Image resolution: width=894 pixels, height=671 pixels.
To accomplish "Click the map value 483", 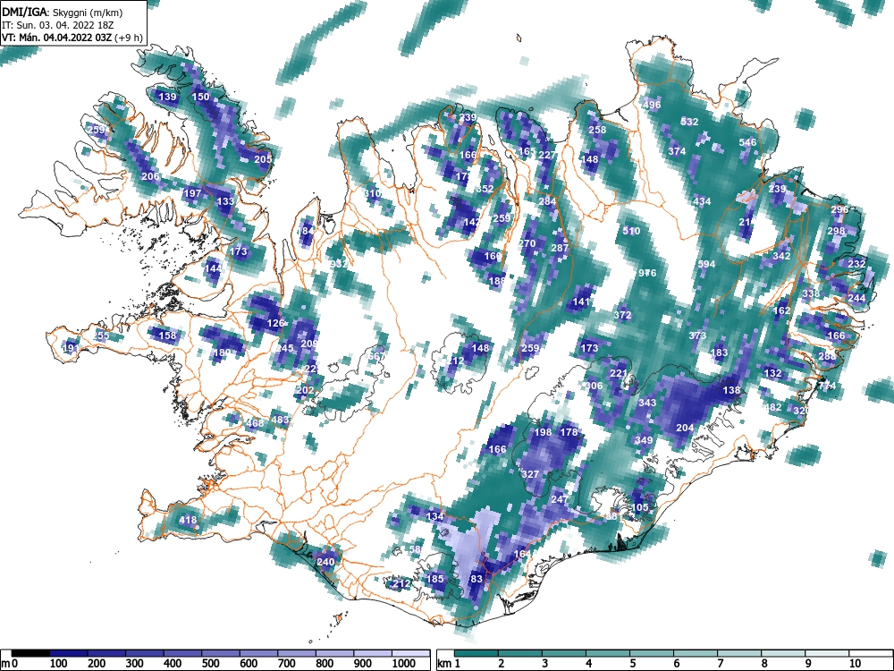I will [x=280, y=420].
